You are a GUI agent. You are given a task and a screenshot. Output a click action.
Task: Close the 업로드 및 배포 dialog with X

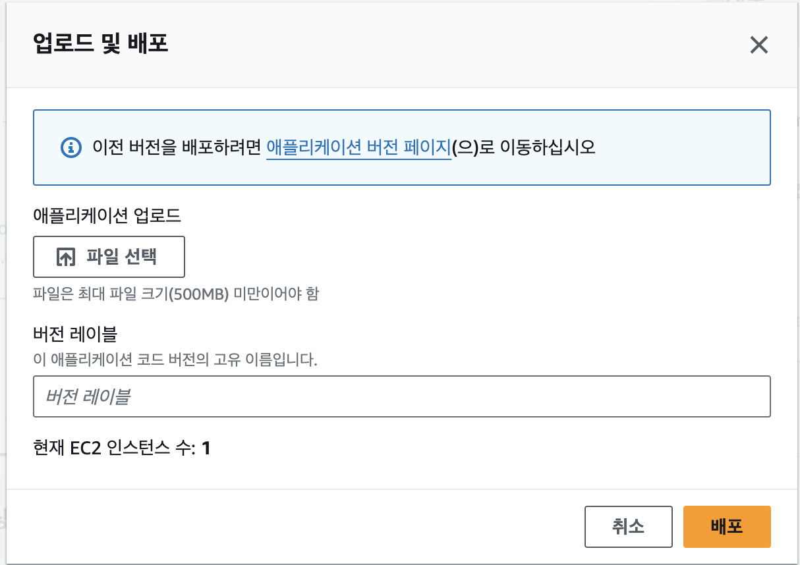click(759, 45)
